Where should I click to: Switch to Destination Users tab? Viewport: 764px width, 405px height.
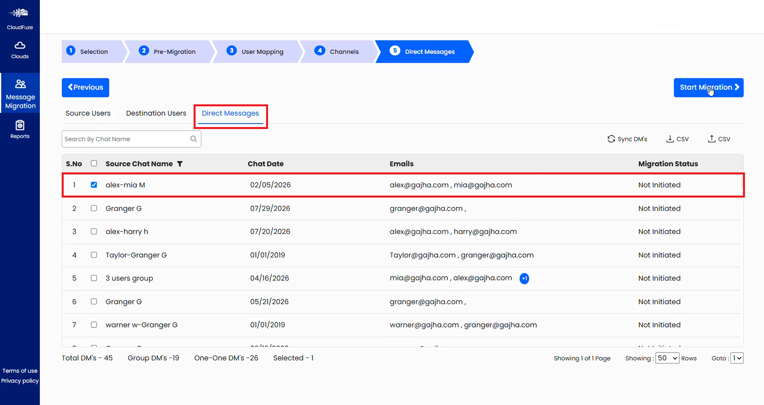[x=156, y=113]
